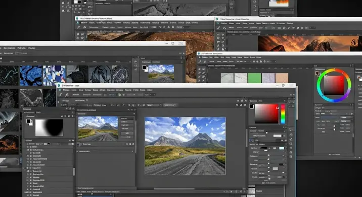Select the blue cracked texture thumbnail
Screen dimensions: 362x197
point(31,76)
